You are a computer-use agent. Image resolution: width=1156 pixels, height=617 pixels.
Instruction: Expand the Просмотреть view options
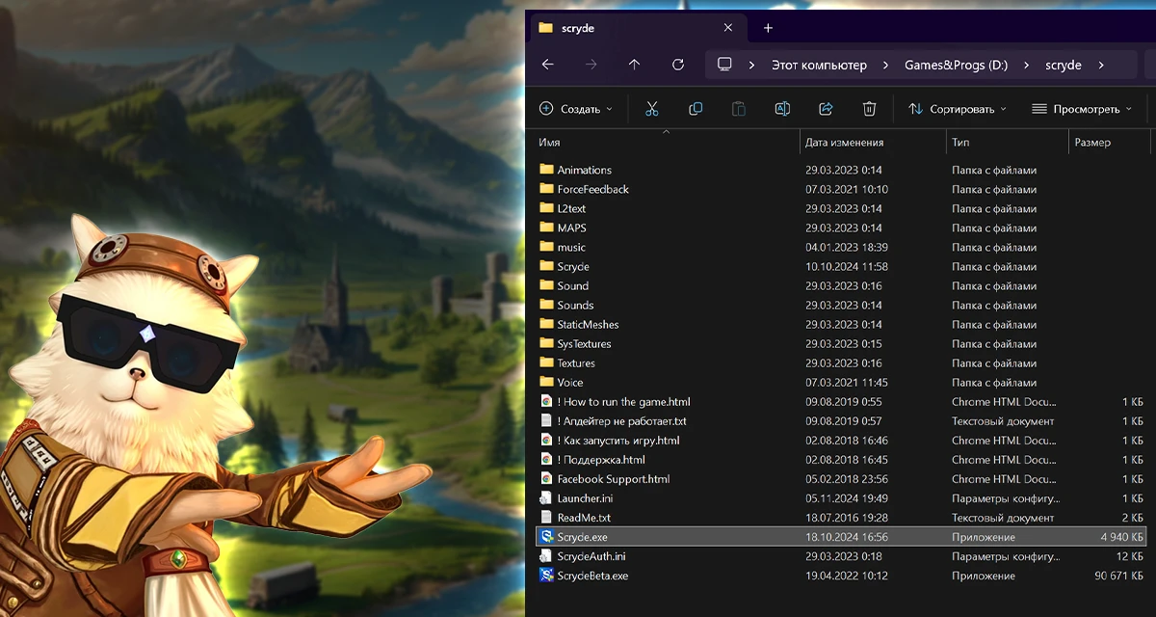(1082, 109)
